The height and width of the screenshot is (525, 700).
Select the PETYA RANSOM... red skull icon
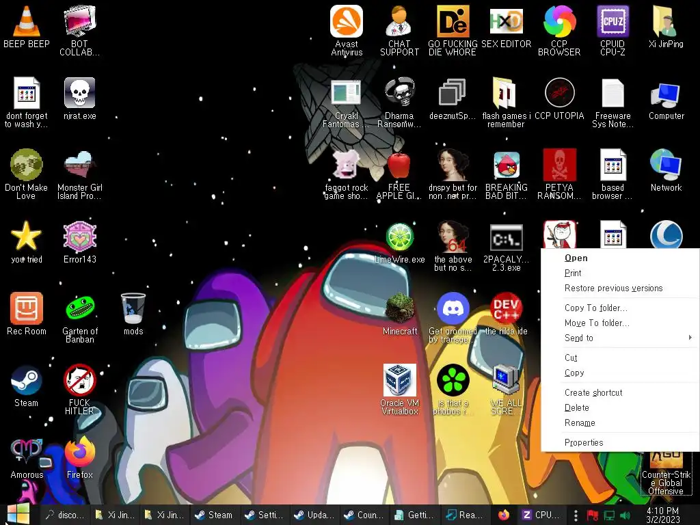click(559, 165)
